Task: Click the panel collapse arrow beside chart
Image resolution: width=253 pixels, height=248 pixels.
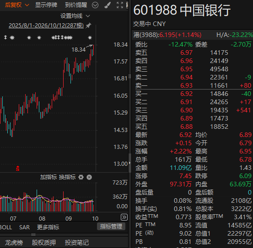Action: [130, 163]
